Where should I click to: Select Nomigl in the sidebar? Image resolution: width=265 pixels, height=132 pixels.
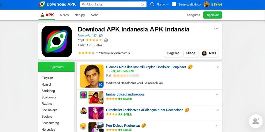(46, 85)
